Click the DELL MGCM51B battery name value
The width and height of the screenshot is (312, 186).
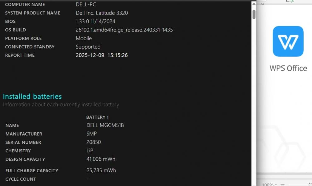pos(105,125)
